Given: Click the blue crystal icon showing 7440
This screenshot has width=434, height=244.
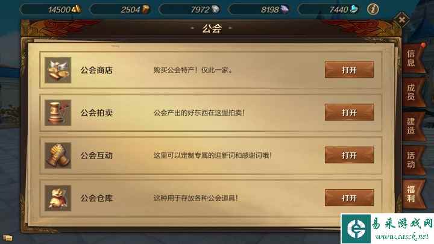Looking at the screenshot, I should tap(354, 10).
